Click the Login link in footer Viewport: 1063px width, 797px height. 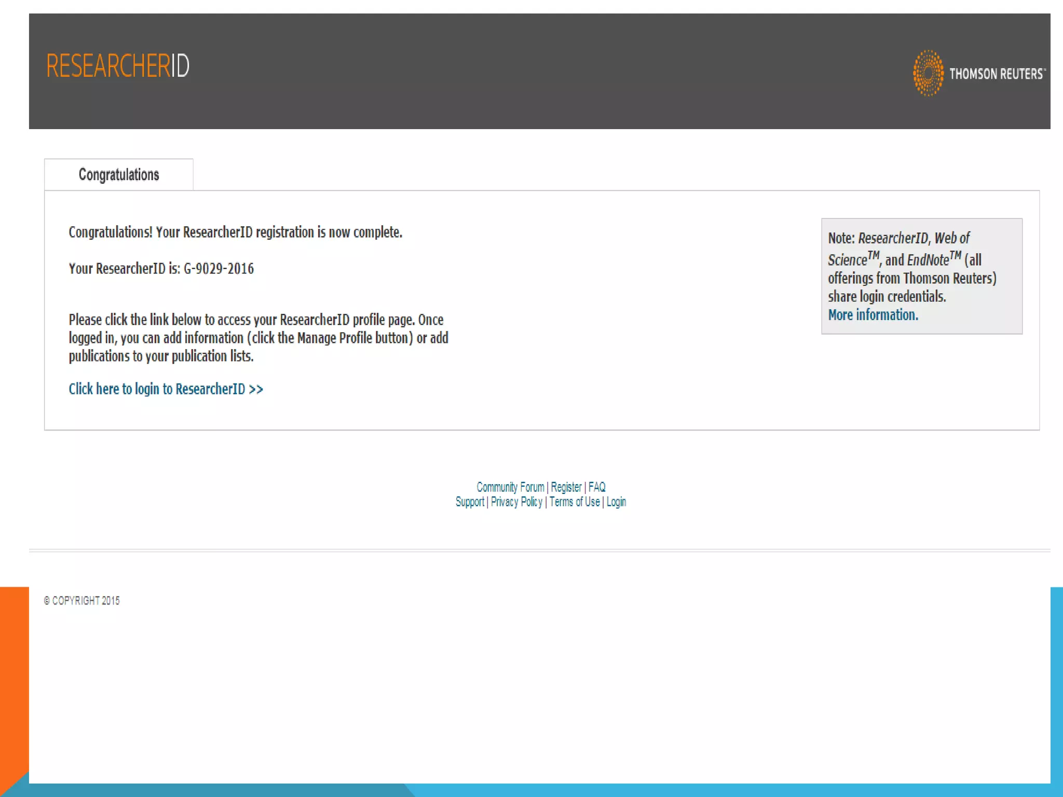pos(616,502)
